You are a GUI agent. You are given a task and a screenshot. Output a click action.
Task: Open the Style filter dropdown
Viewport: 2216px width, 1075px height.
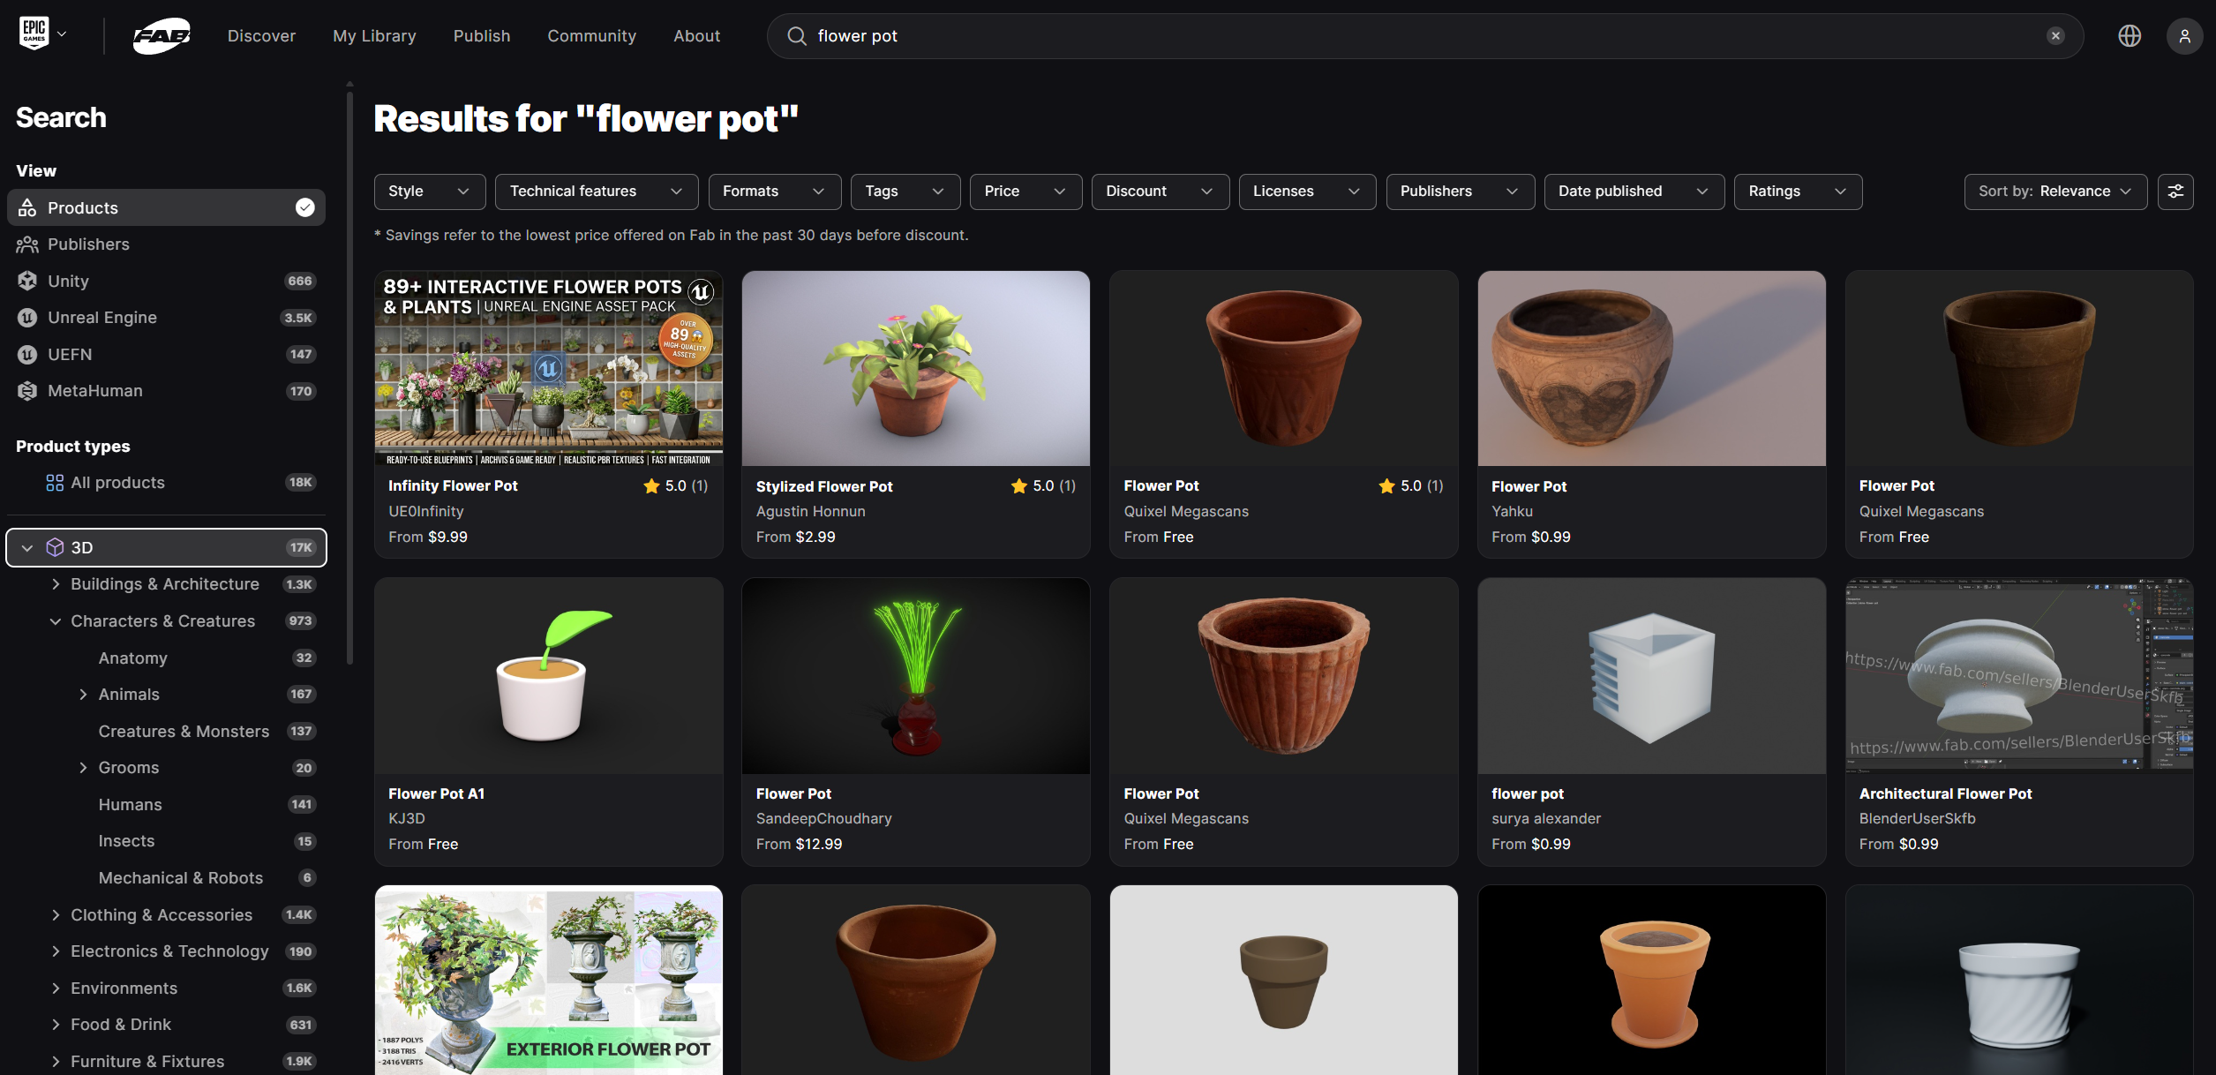coord(430,192)
